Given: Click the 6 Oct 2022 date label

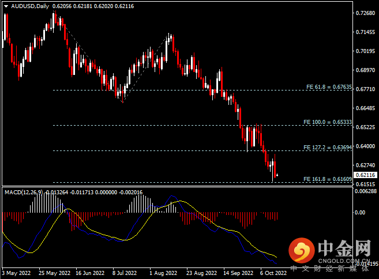Looking at the screenshot, I should (x=273, y=273).
